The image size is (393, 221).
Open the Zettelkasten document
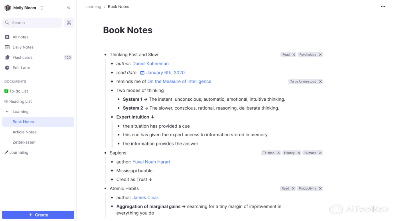[24, 142]
